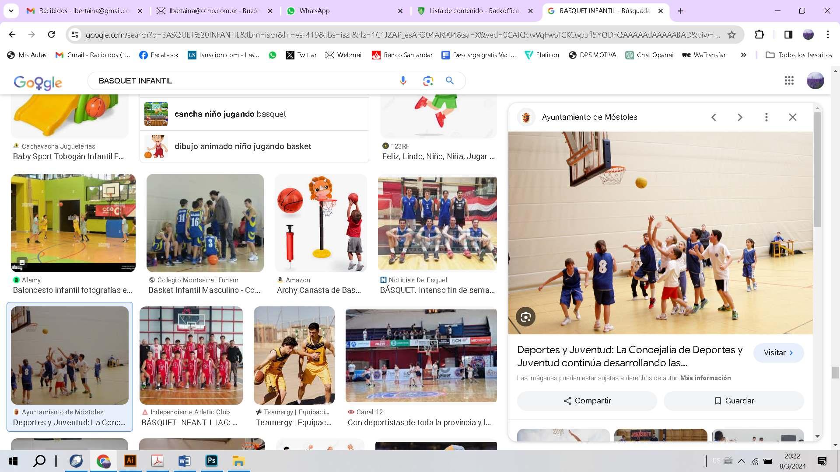Open Chrome extensions puzzle icon

click(759, 35)
